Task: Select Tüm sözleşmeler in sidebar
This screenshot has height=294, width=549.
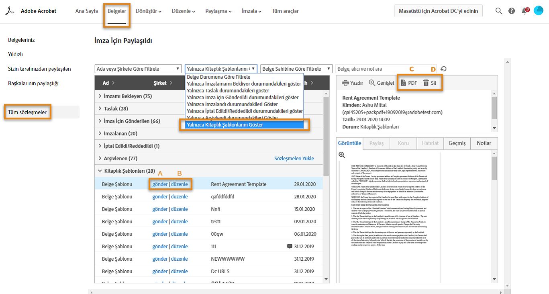Action: [x=28, y=112]
